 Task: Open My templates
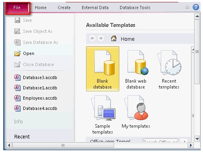[136, 112]
